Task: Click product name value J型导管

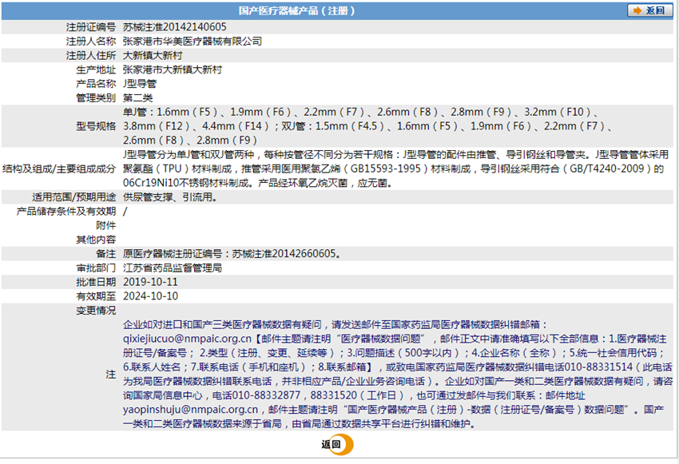Action: [x=140, y=84]
